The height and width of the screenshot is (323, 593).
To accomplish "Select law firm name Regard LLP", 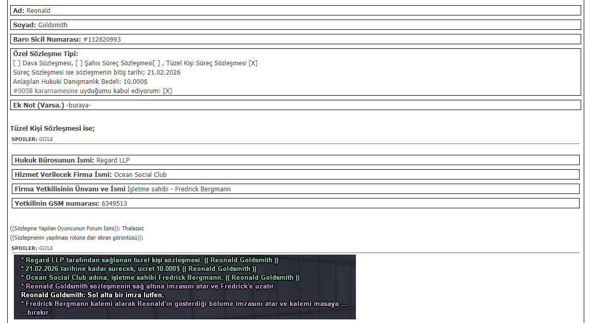I will point(113,160).
